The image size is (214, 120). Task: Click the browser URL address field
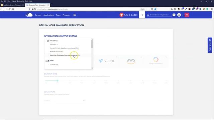pos(87,9)
